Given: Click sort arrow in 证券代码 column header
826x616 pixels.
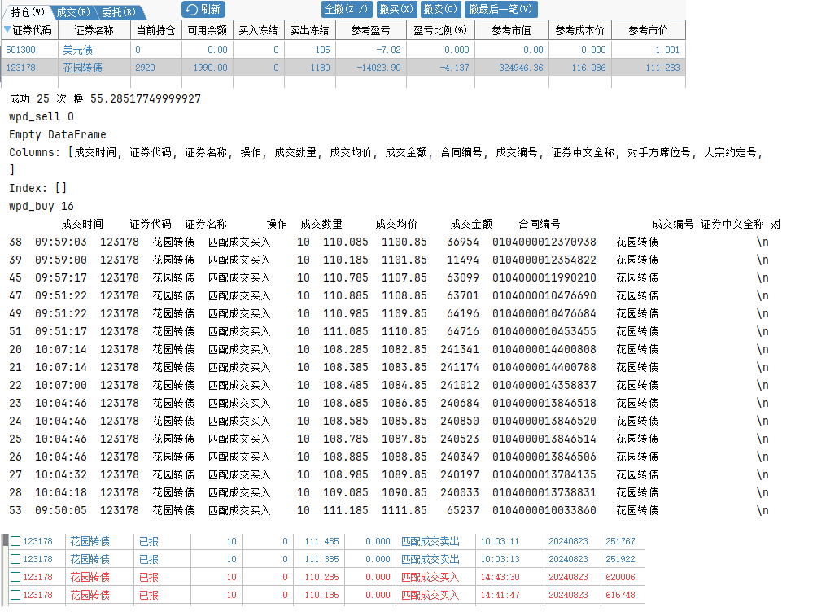Looking at the screenshot, I should pyautogui.click(x=8, y=29).
